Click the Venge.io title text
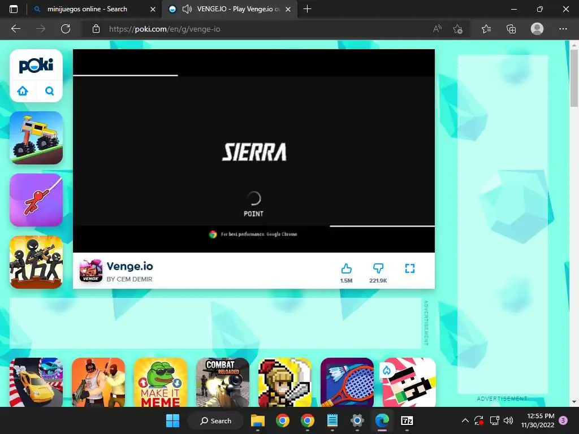 (129, 266)
